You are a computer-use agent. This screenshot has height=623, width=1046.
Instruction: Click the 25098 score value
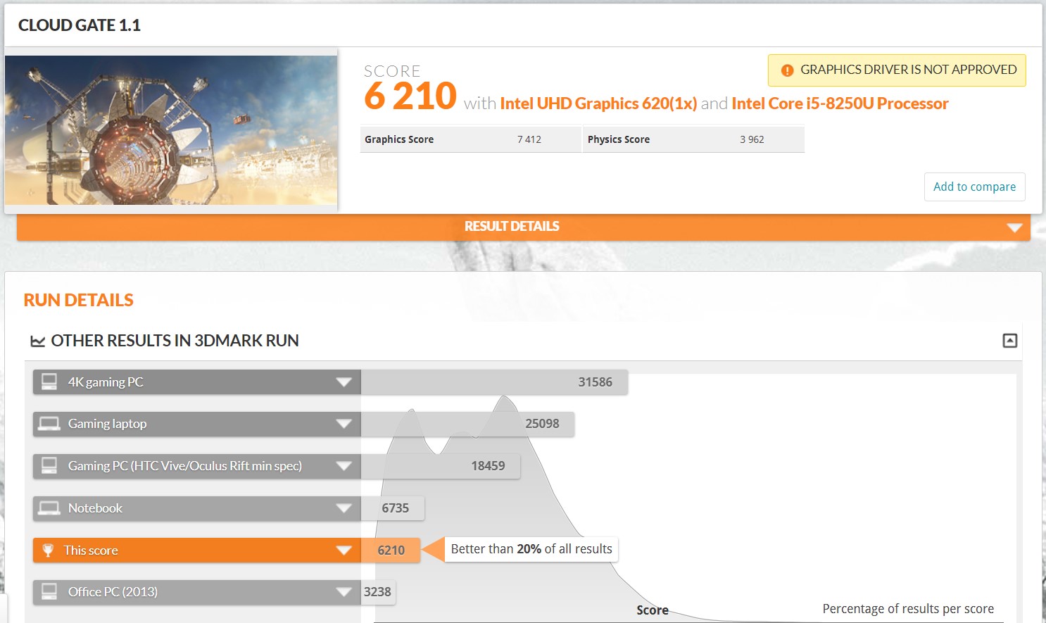(542, 424)
